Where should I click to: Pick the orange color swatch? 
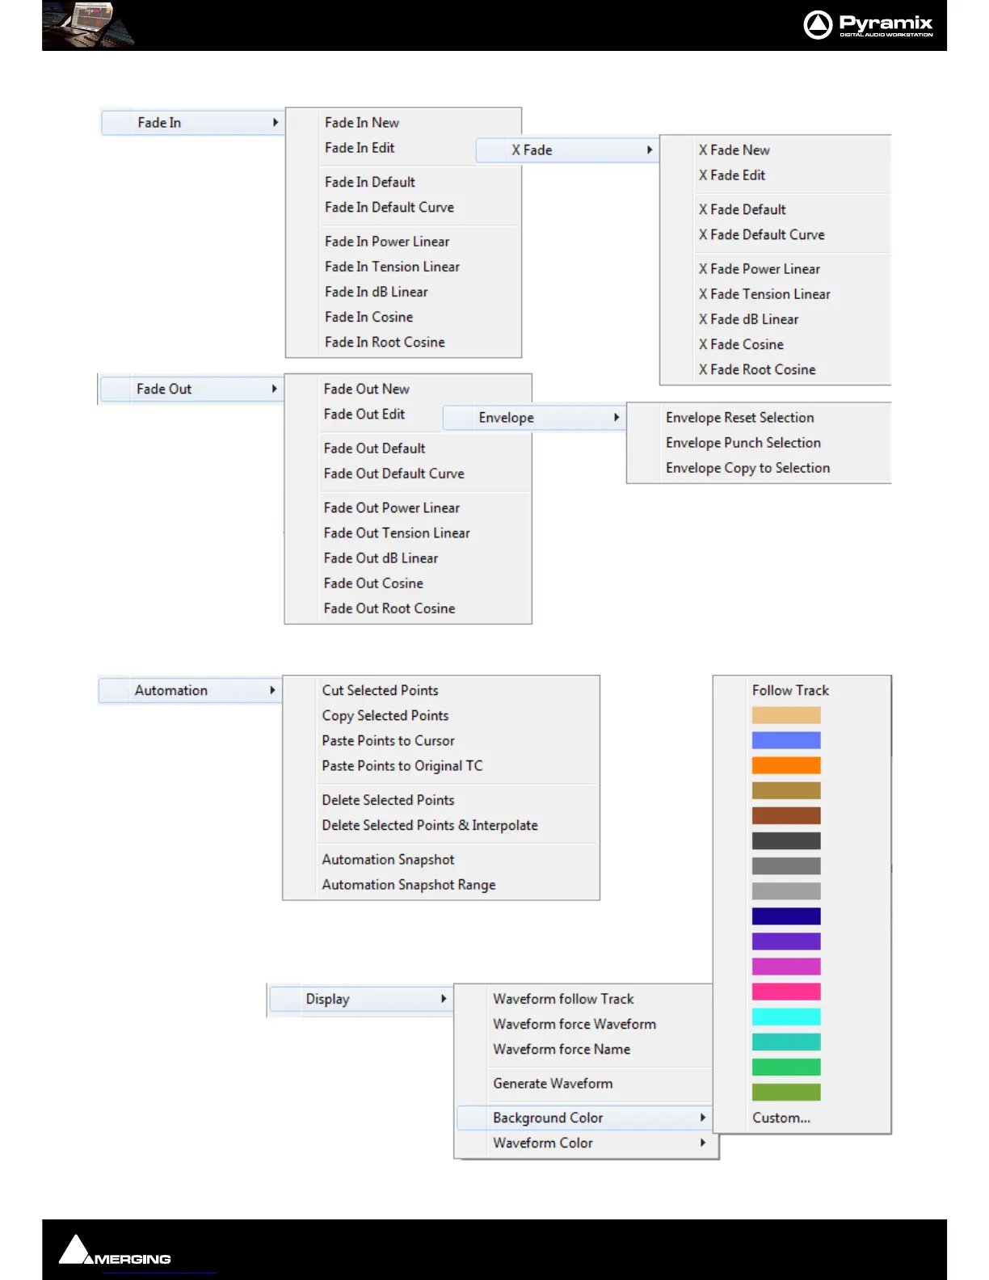[x=786, y=765]
